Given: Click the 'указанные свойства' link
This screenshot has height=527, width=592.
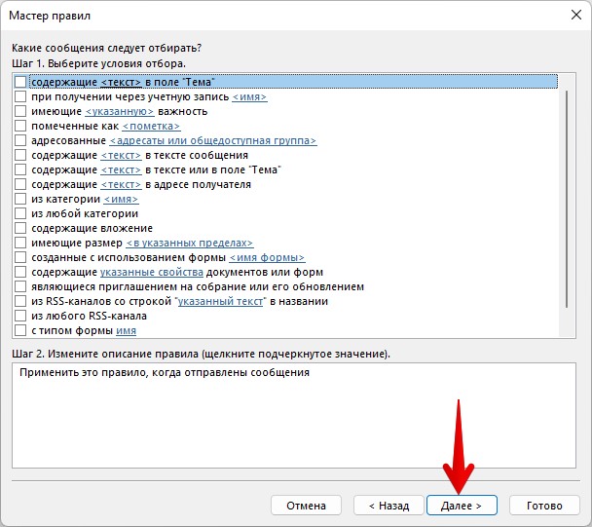Looking at the screenshot, I should tap(151, 272).
